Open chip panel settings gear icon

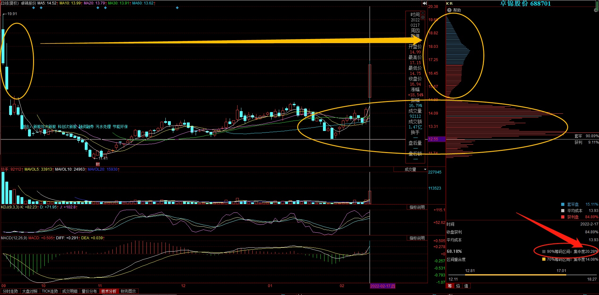(596, 10)
